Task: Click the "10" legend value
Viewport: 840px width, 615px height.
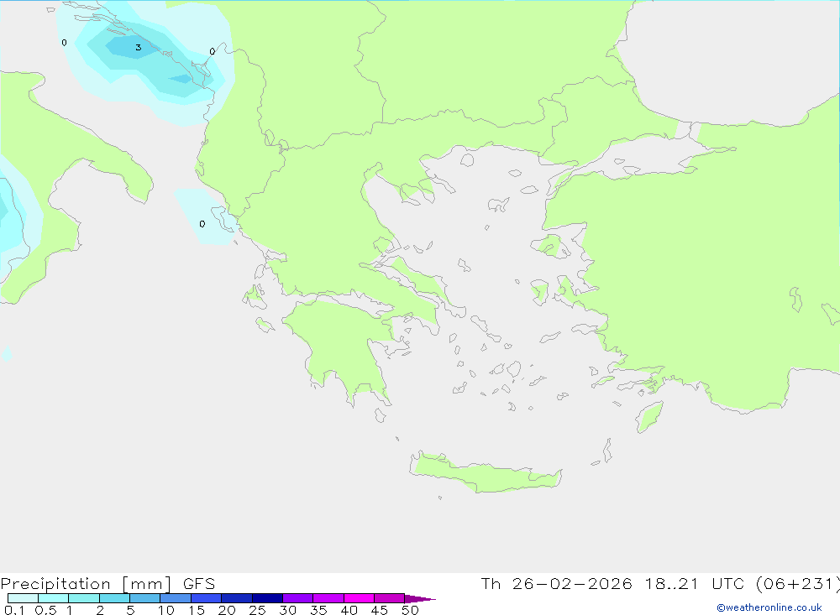Action: (x=166, y=610)
